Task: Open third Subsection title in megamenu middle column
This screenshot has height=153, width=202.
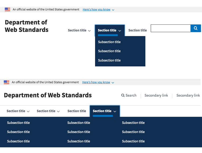Action: click(79, 141)
